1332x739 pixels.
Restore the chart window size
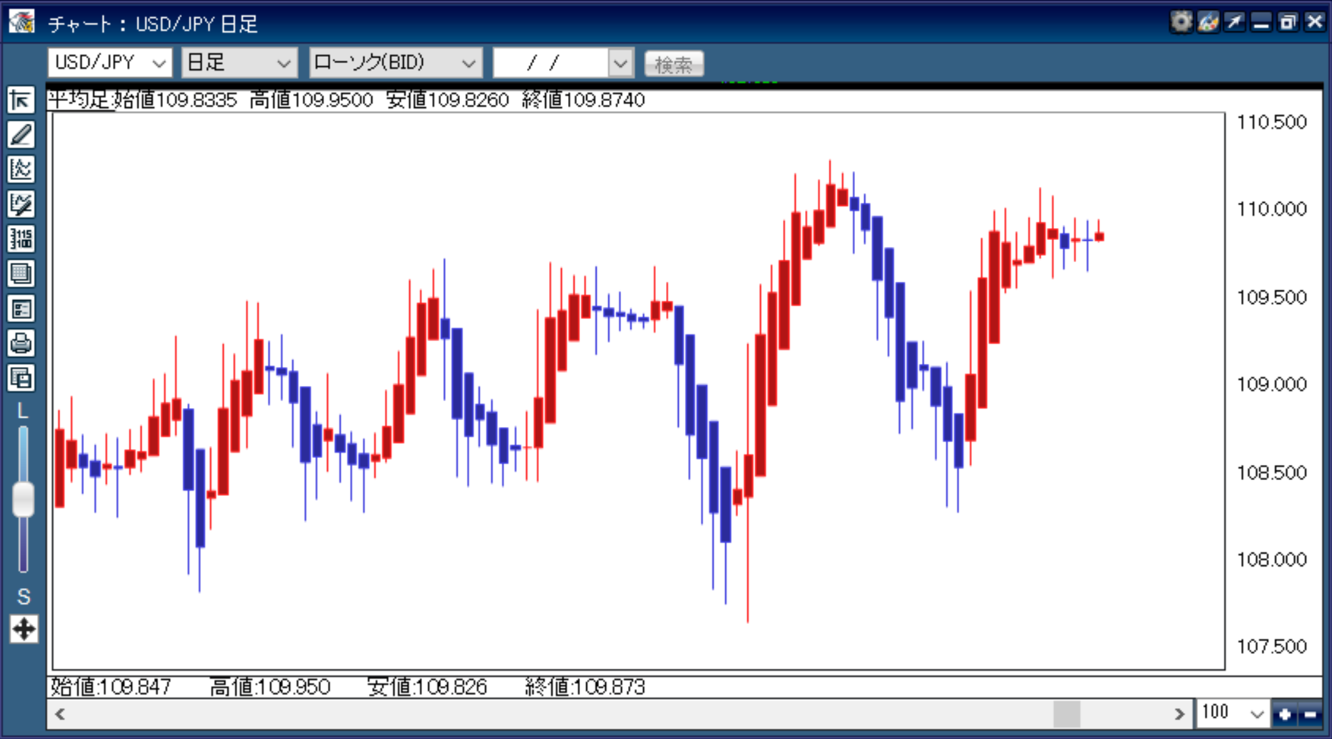(1288, 22)
